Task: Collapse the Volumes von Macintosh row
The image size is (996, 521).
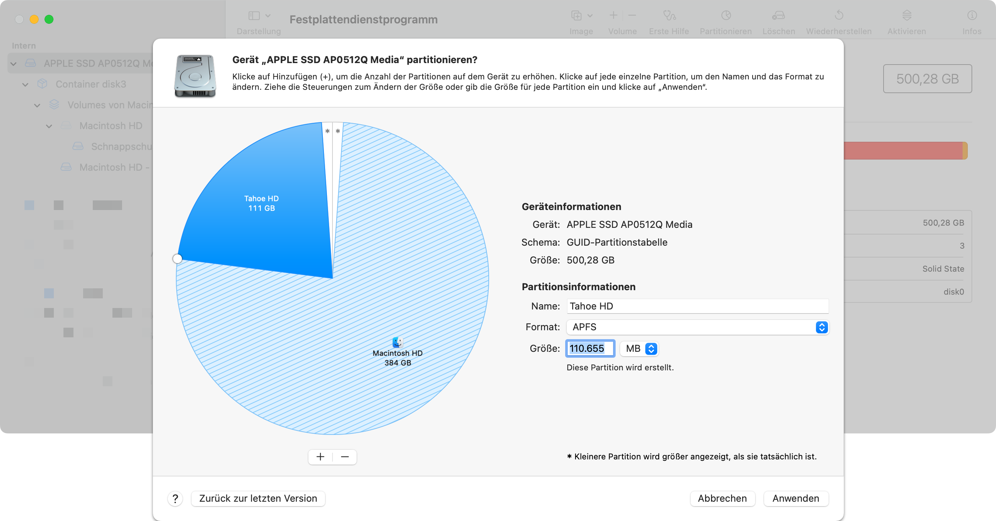Action: (x=37, y=105)
